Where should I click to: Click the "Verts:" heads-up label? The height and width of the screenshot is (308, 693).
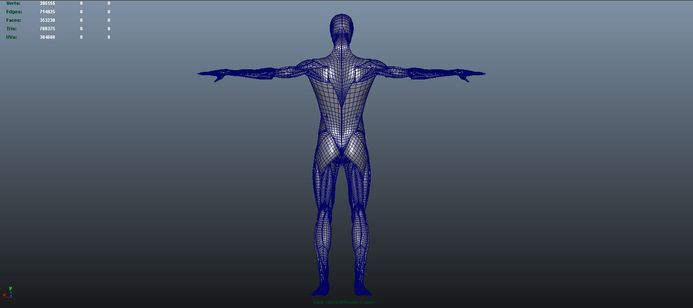tap(13, 3)
